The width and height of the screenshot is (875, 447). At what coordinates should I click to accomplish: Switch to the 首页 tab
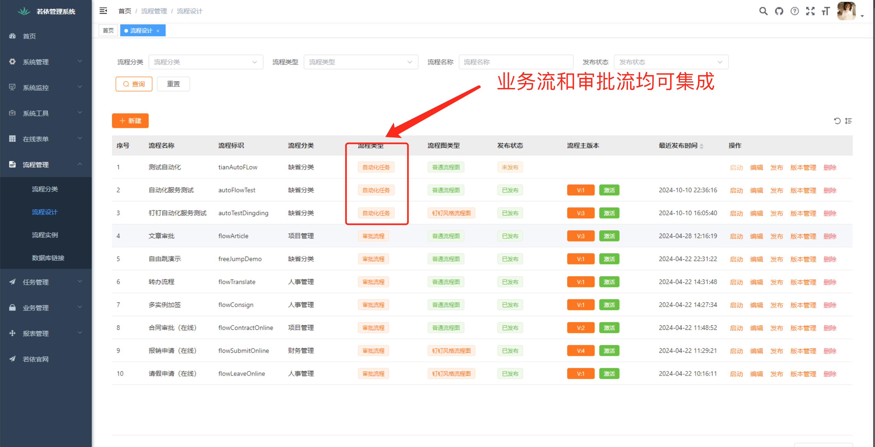point(108,31)
